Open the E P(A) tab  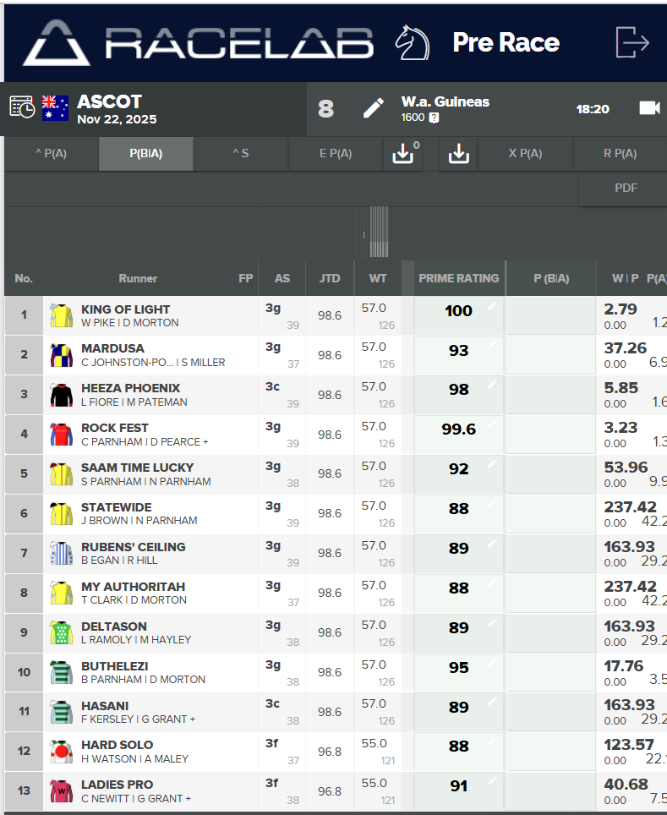[x=336, y=154]
